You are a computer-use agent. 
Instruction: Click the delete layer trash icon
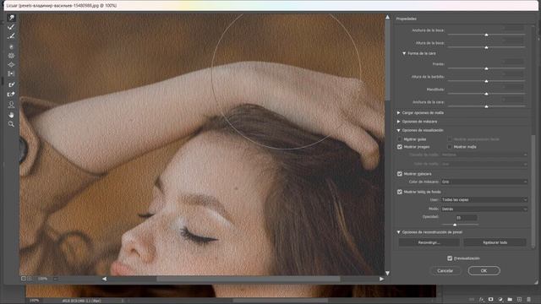pos(528,300)
